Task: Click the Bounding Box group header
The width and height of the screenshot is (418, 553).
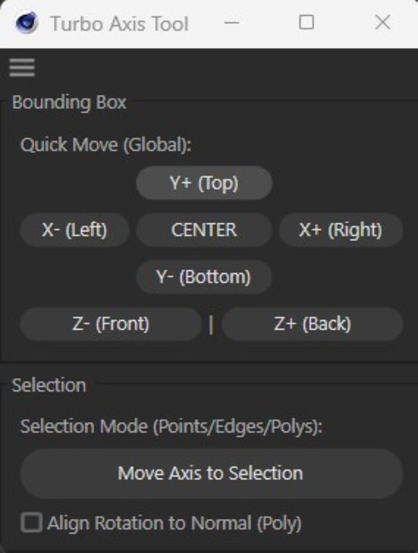Action: (69, 103)
